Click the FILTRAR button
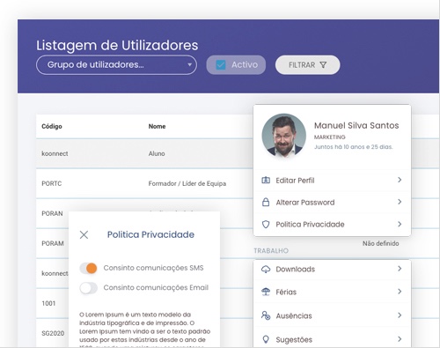 point(308,65)
